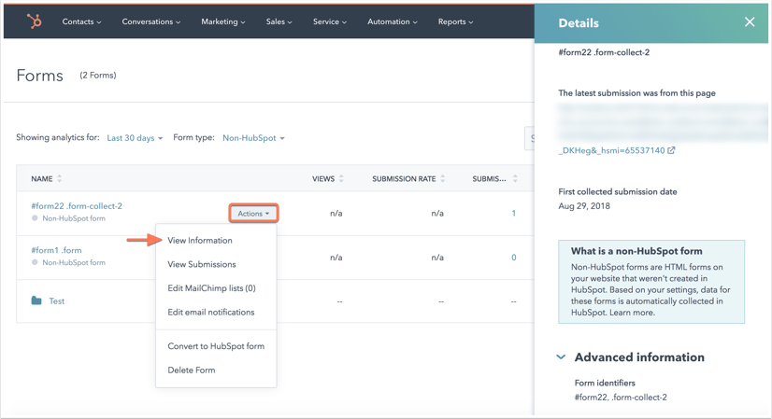This screenshot has height=419, width=772.
Task: Open the Contacts menu
Action: pos(81,21)
